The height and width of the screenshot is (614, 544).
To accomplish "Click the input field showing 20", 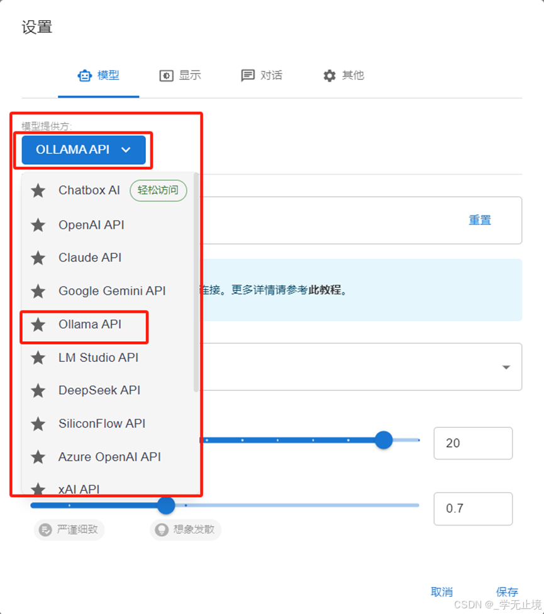I will pos(473,443).
